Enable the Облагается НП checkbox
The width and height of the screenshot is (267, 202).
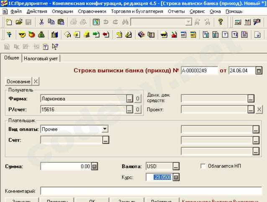(203, 166)
